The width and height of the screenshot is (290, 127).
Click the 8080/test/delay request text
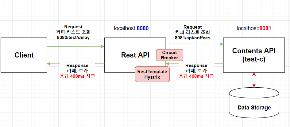click(73, 38)
